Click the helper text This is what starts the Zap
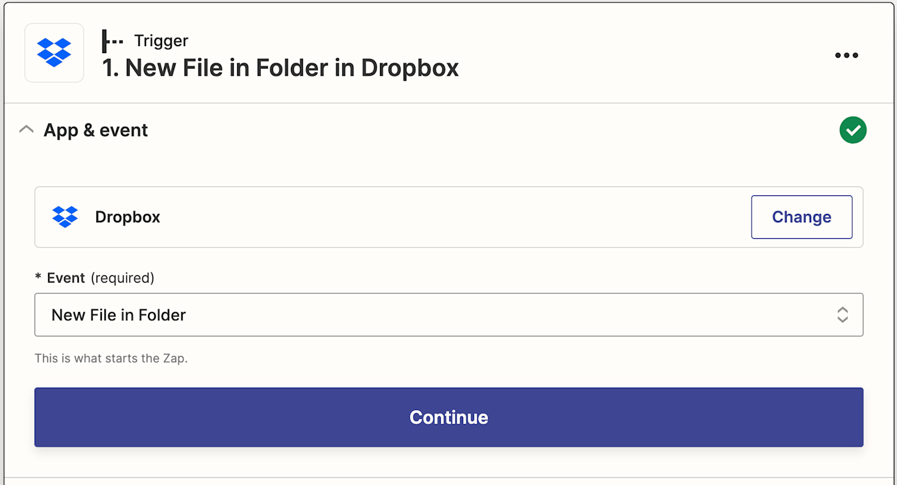 [x=111, y=358]
